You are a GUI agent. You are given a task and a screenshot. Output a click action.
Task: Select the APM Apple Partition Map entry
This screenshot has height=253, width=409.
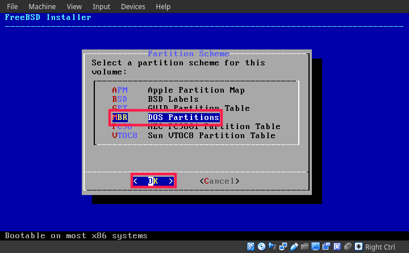pyautogui.click(x=178, y=90)
